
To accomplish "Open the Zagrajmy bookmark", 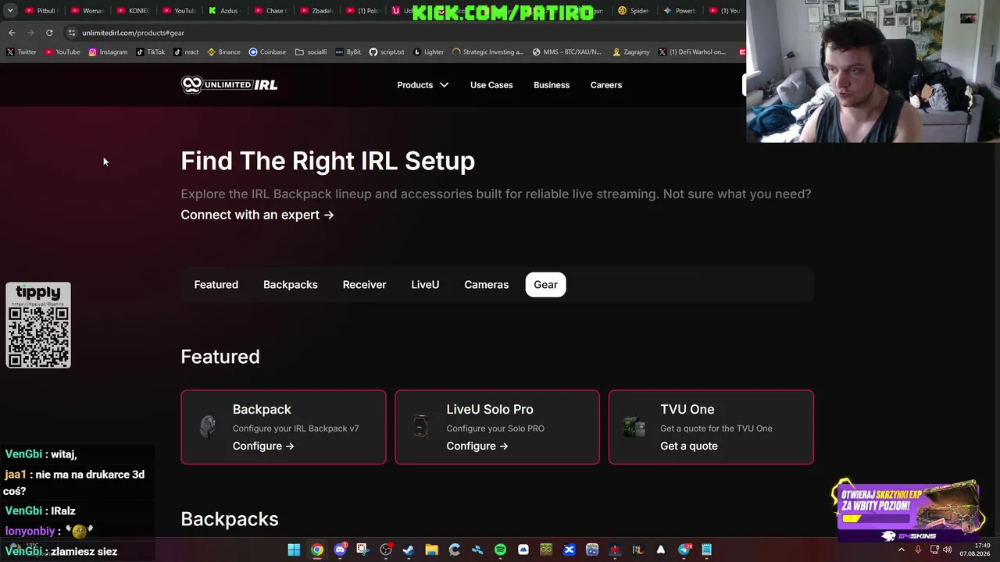I will pyautogui.click(x=631, y=52).
